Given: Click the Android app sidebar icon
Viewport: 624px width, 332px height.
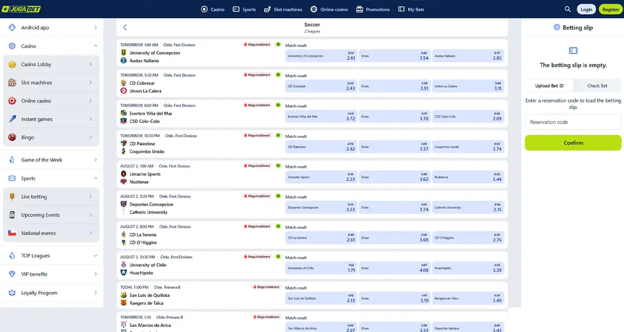Looking at the screenshot, I should point(12,28).
